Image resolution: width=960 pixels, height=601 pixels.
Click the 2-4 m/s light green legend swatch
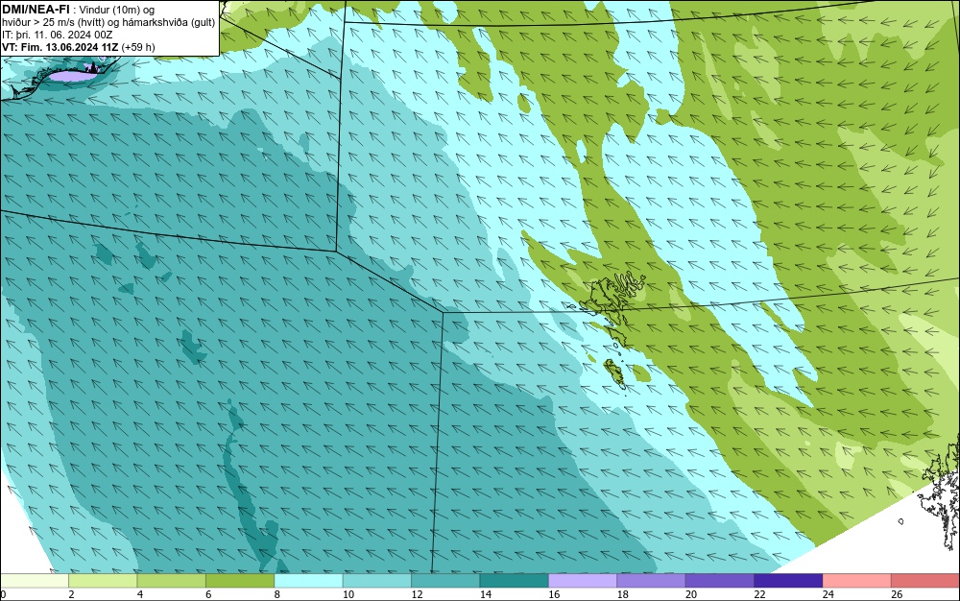point(103,581)
